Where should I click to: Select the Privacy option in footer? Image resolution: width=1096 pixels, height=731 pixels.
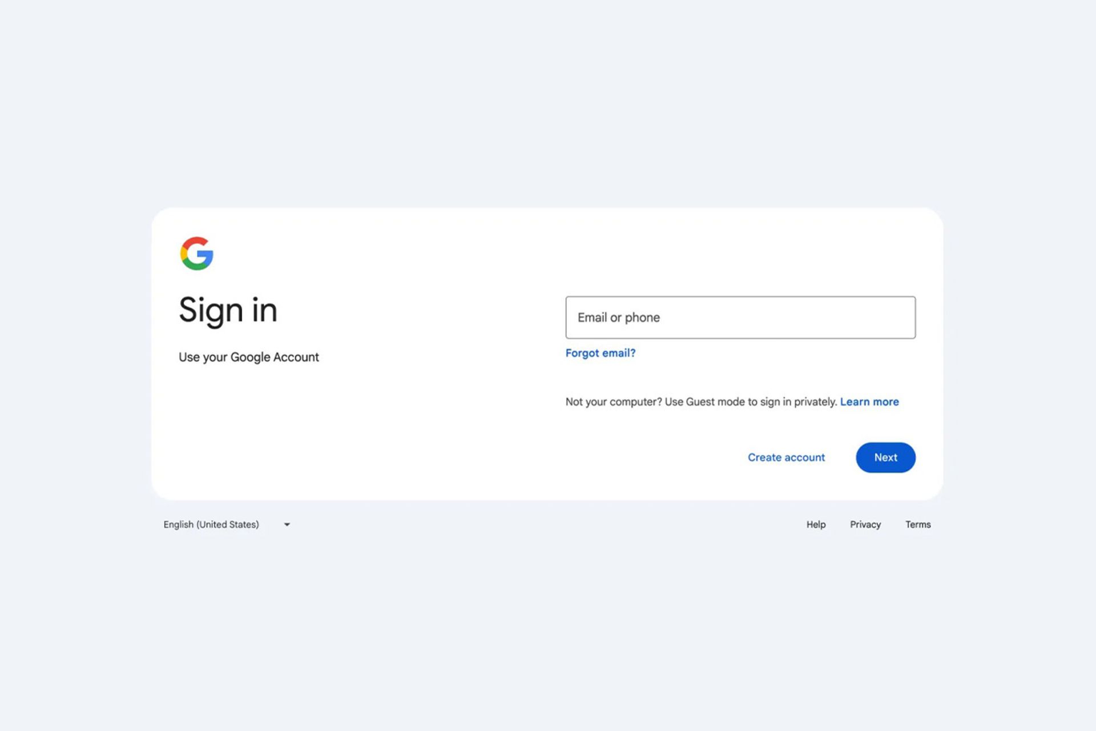tap(865, 524)
